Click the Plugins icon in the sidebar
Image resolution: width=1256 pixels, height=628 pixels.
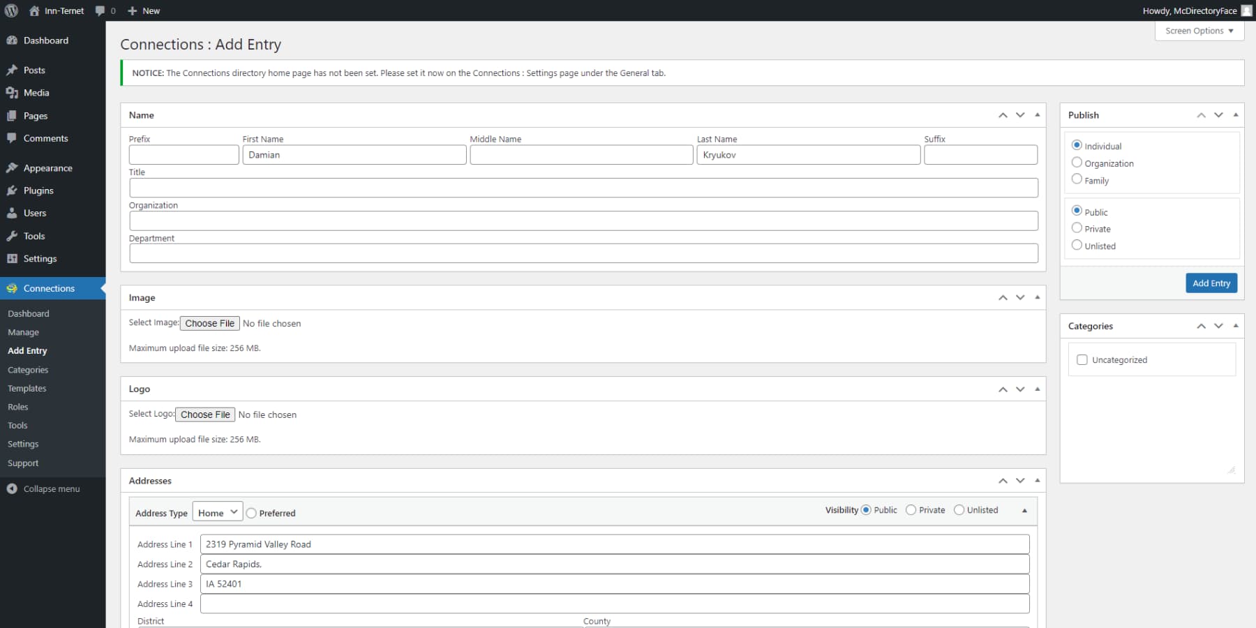tap(13, 190)
